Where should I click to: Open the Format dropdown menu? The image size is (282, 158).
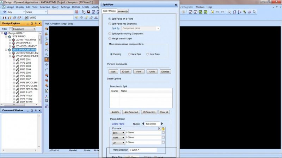click(x=116, y=128)
